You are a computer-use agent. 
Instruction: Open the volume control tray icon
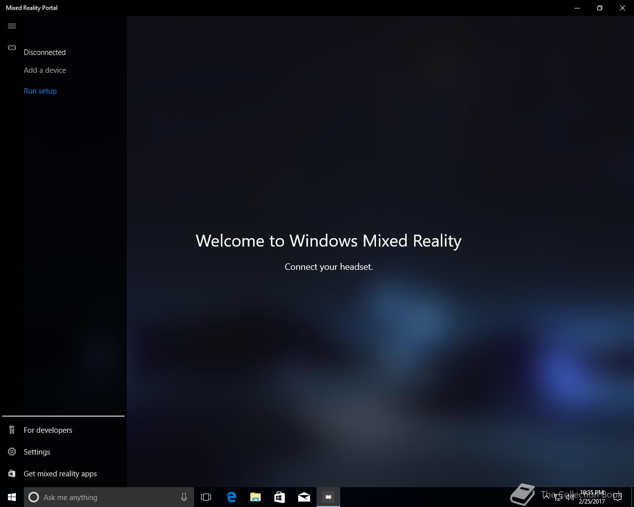[570, 497]
